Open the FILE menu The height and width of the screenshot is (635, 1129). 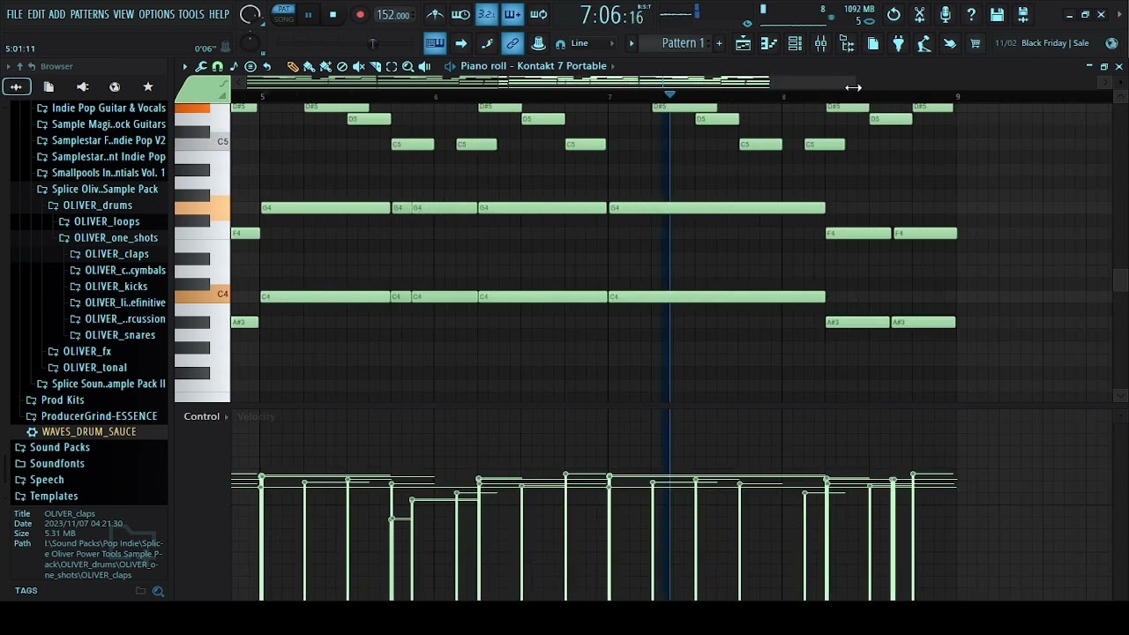(15, 14)
